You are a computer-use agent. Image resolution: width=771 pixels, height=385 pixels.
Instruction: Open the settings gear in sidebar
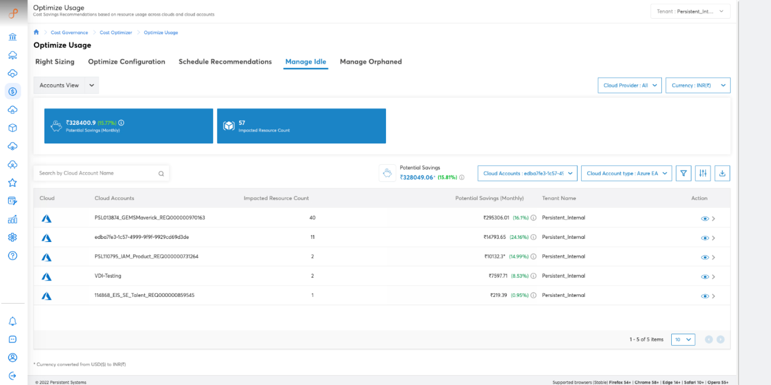(13, 237)
